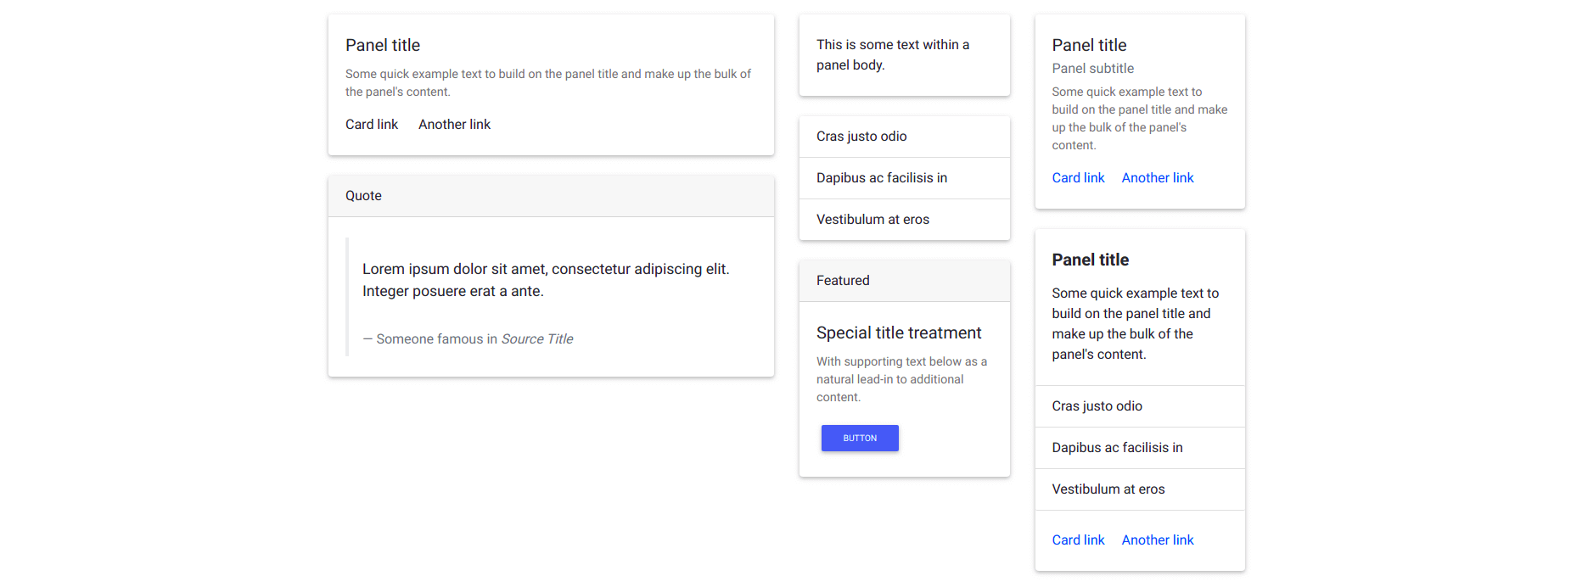Viewport: 1571px width, 587px height.
Task: Click 'Special title treatment' heading
Action: click(899, 333)
